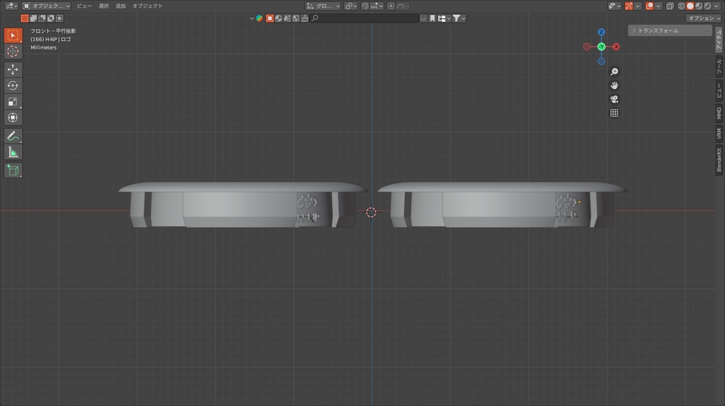The image size is (725, 406).
Task: Open shading options dropdown arrow
Action: tap(717, 6)
